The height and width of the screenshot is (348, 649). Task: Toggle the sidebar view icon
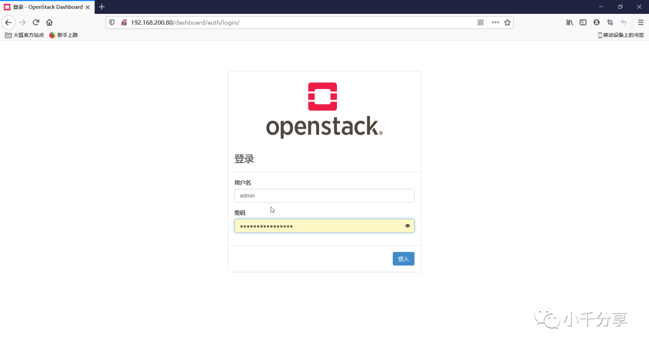pyautogui.click(x=583, y=22)
